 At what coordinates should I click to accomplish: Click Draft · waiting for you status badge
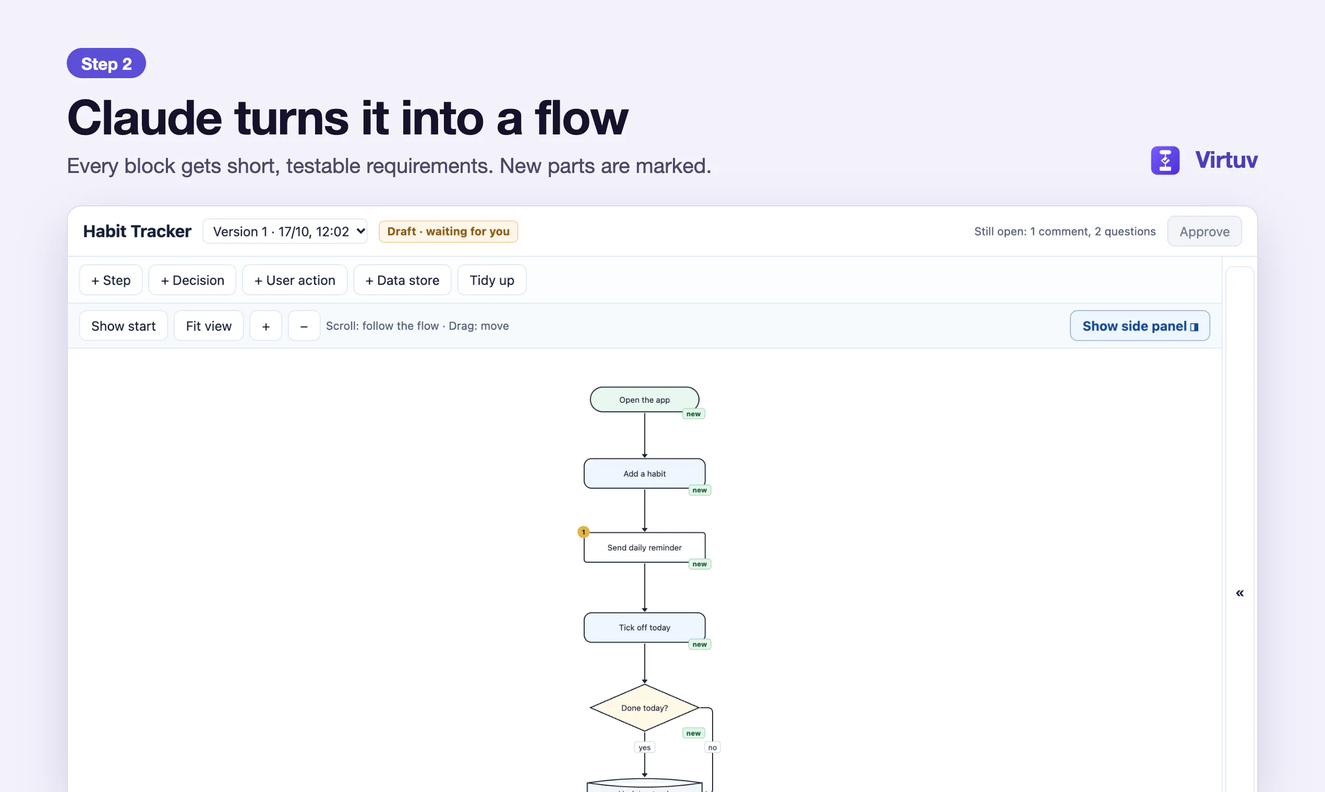point(448,232)
